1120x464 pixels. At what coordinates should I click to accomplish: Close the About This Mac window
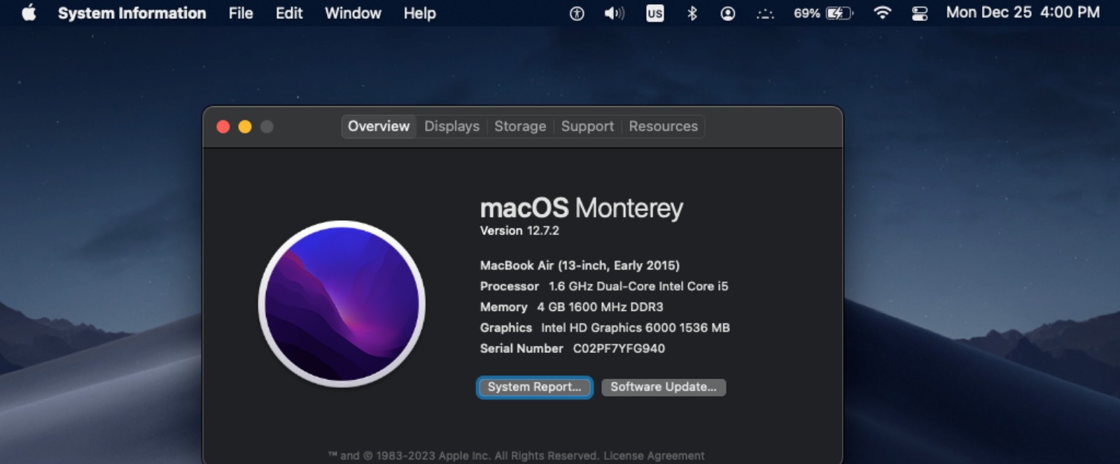point(223,126)
